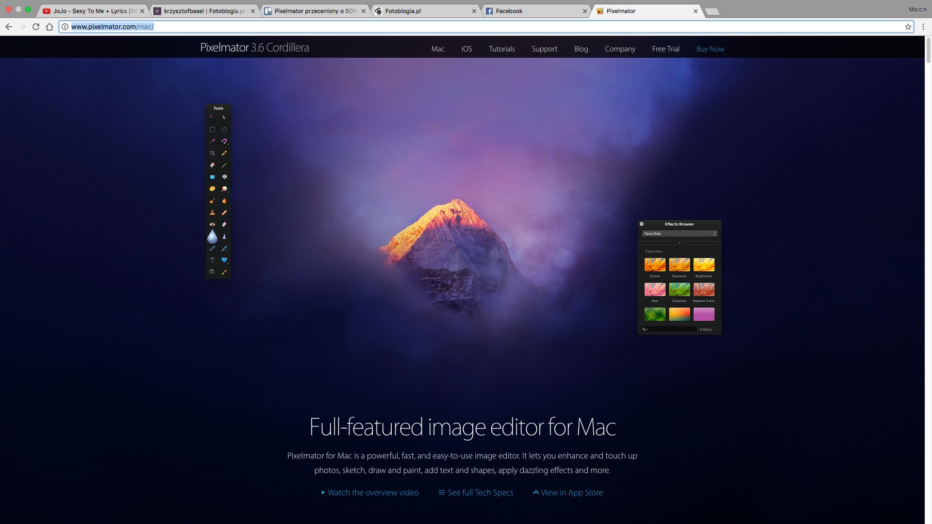Screen dimensions: 932x524
Task: Choose the Paint Bucket tool
Action: click(x=224, y=177)
